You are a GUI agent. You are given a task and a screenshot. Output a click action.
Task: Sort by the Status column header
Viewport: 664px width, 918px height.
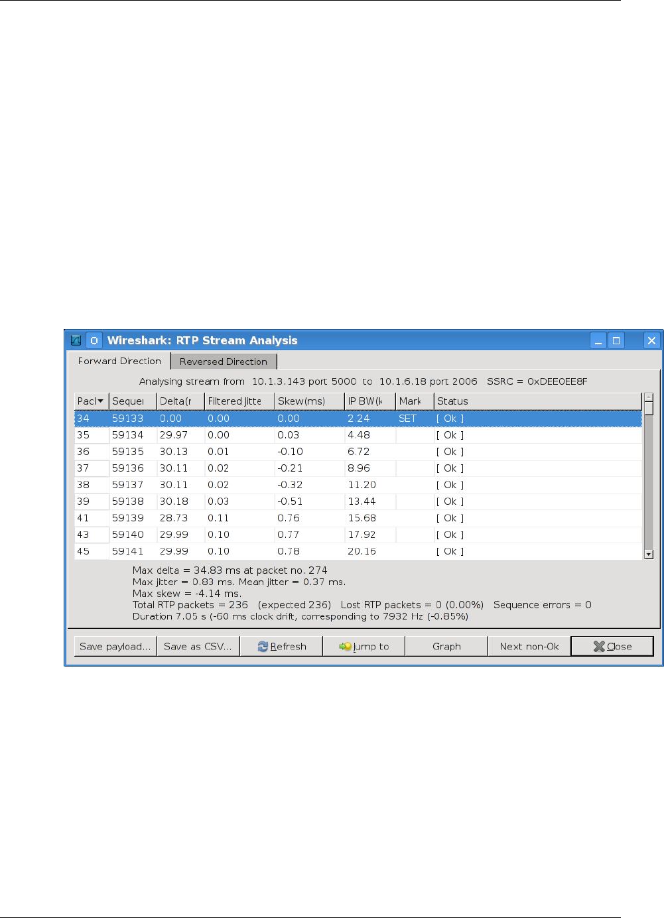(x=538, y=401)
